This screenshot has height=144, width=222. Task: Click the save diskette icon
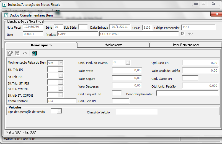tap(17, 53)
